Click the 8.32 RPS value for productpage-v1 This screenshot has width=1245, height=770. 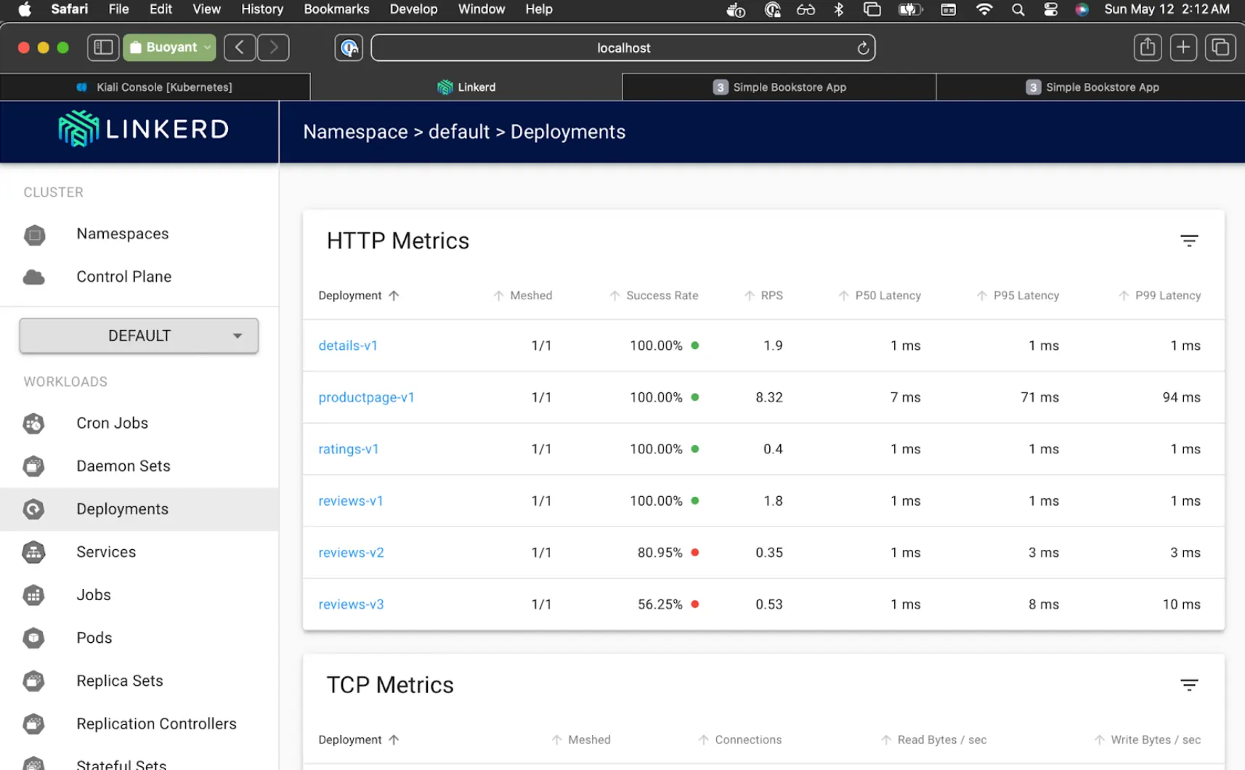coord(769,397)
